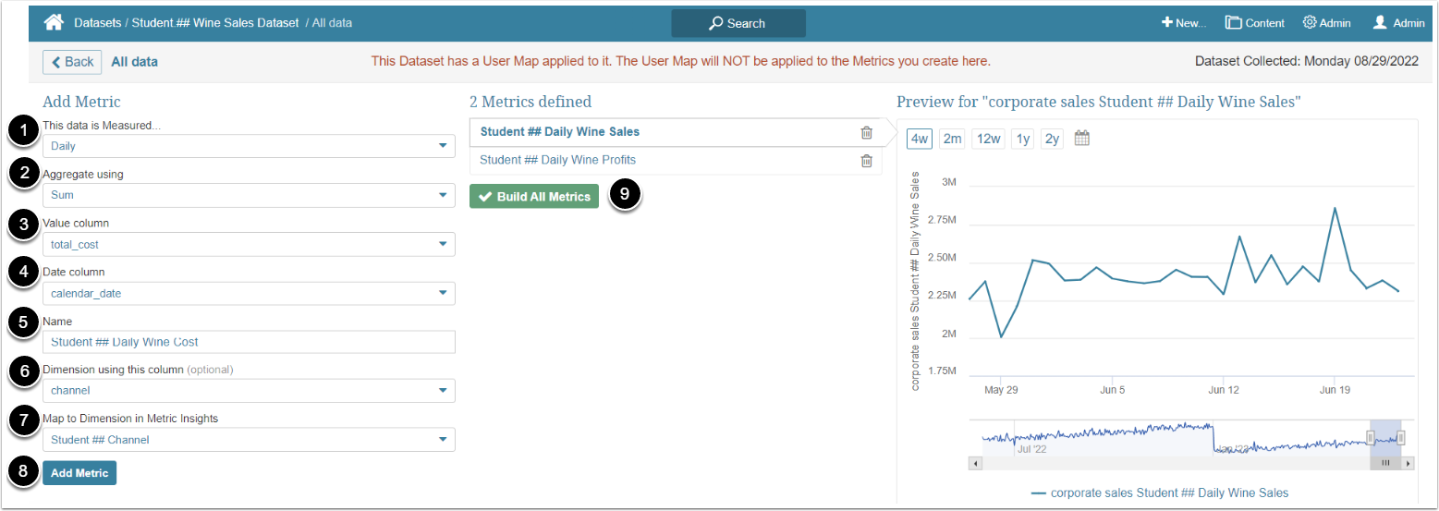
Task: Open the Value column total_cost dropdown
Action: tap(249, 245)
